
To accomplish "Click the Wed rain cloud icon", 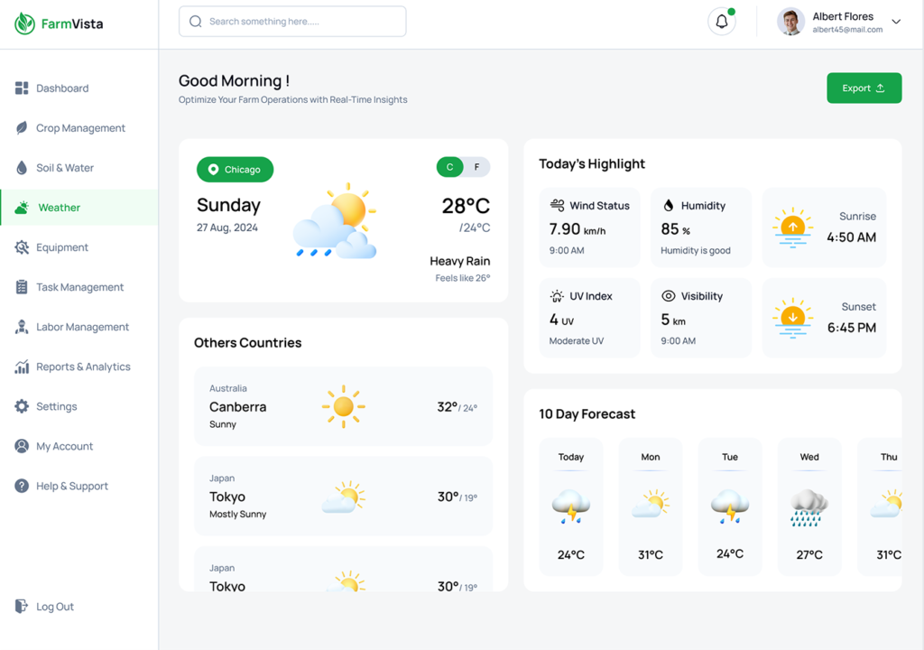I will coord(809,507).
